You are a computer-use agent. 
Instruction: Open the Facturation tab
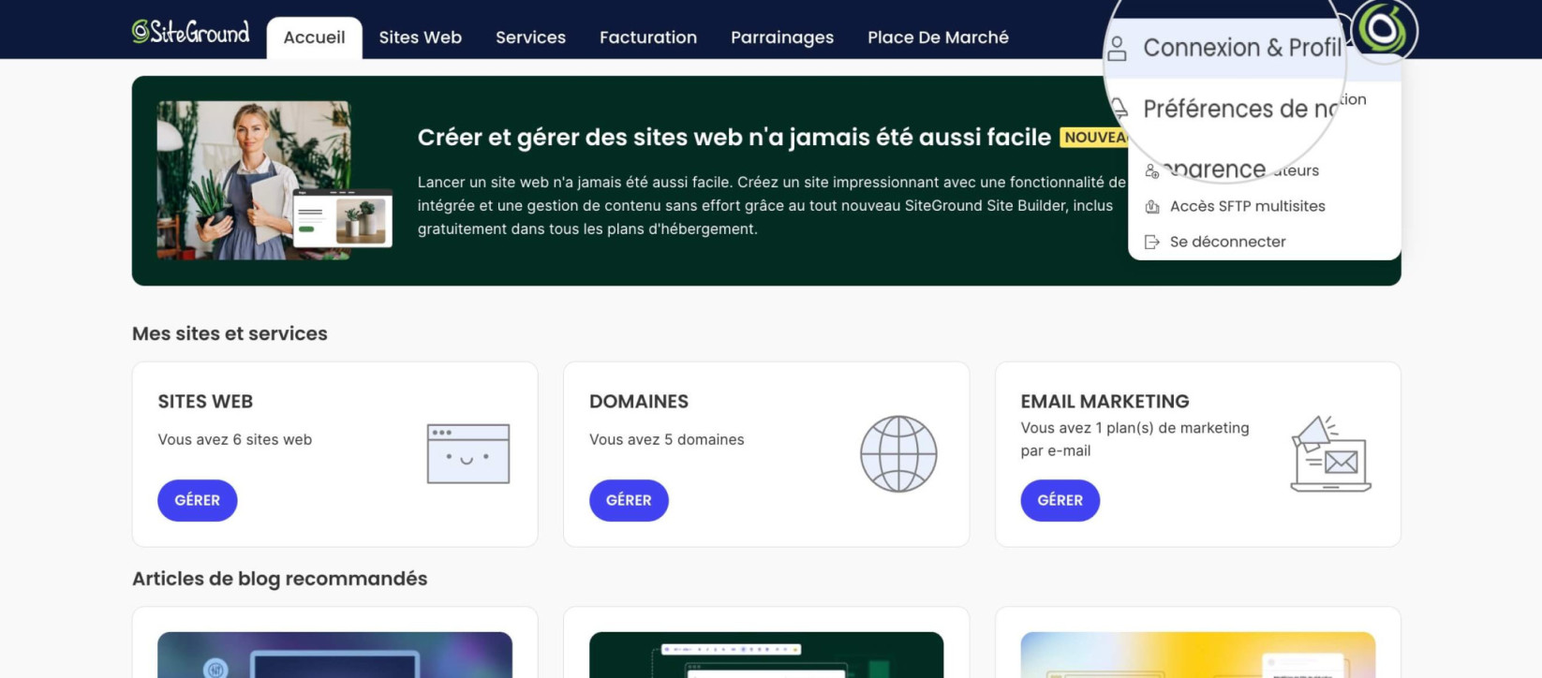pos(648,37)
